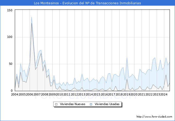This screenshot has height=121, width=175.
Task: Click the Viviendas Nuevas legend swatch
Action: pyautogui.click(x=56, y=104)
